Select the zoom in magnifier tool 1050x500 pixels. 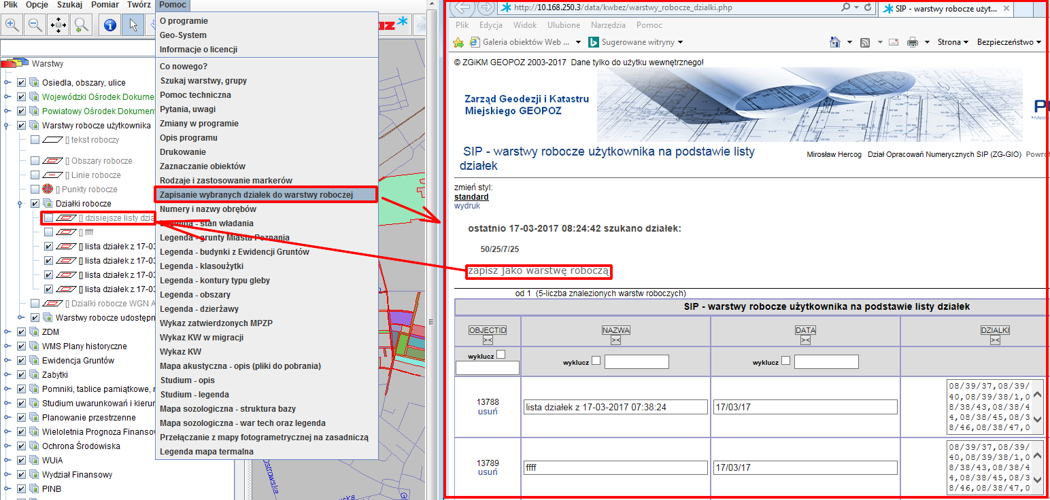point(12,25)
